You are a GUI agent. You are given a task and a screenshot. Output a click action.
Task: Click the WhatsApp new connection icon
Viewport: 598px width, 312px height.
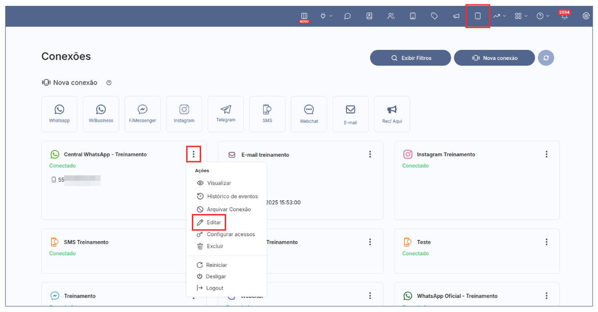click(x=59, y=114)
